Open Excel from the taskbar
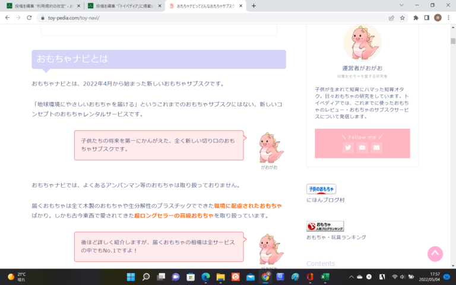The height and width of the screenshot is (285, 456). click(x=325, y=277)
